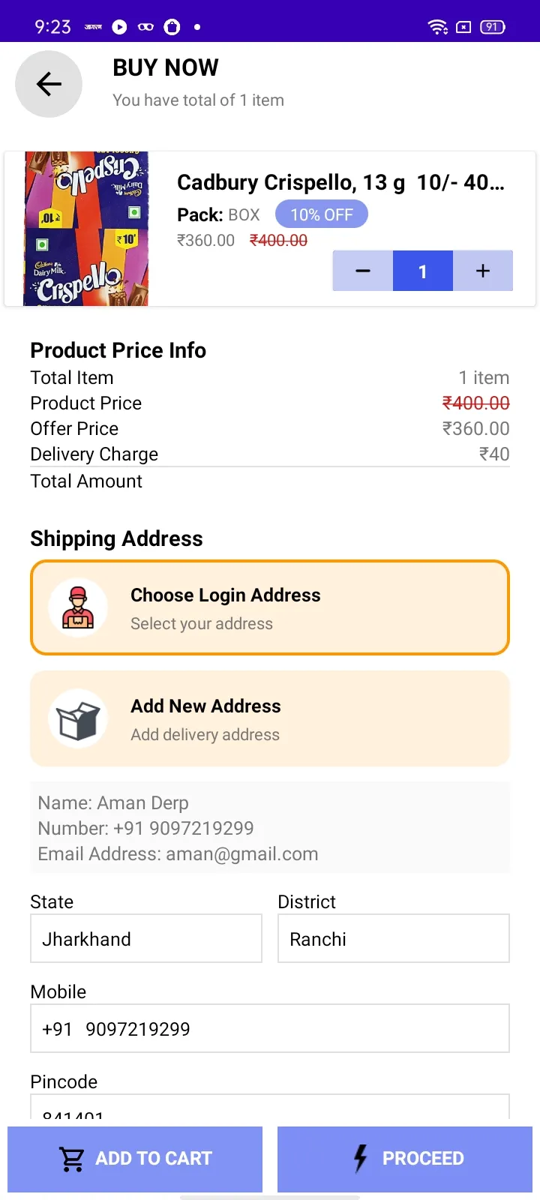Tap the battery indicator icon
The image size is (540, 1200).
(493, 27)
